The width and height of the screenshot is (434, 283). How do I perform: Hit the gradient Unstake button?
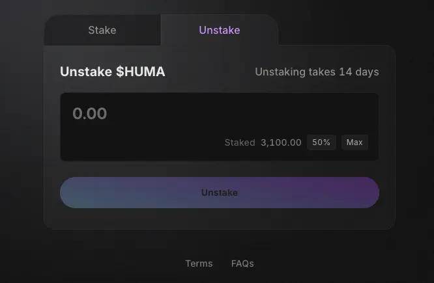pyautogui.click(x=220, y=193)
